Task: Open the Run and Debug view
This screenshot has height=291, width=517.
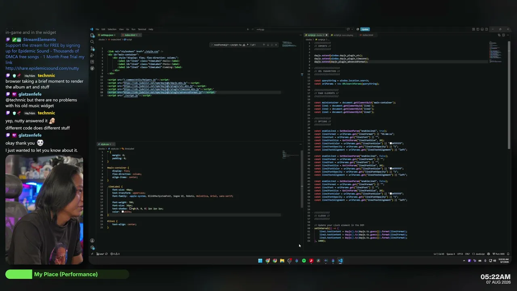Action: 92,55
